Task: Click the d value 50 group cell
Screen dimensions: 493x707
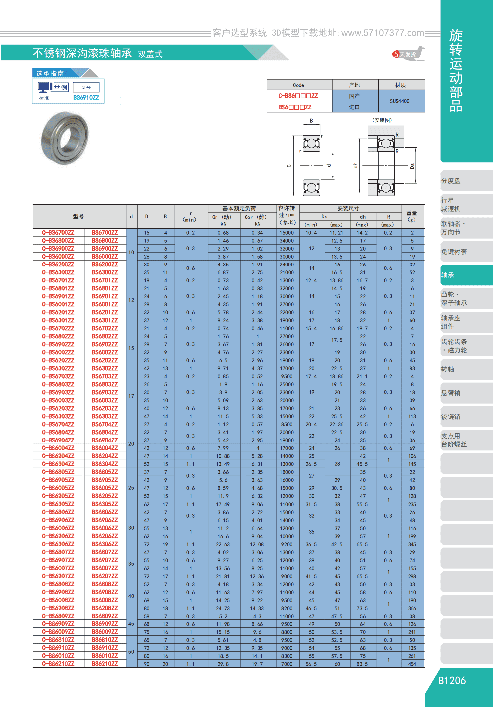Action: point(131,652)
